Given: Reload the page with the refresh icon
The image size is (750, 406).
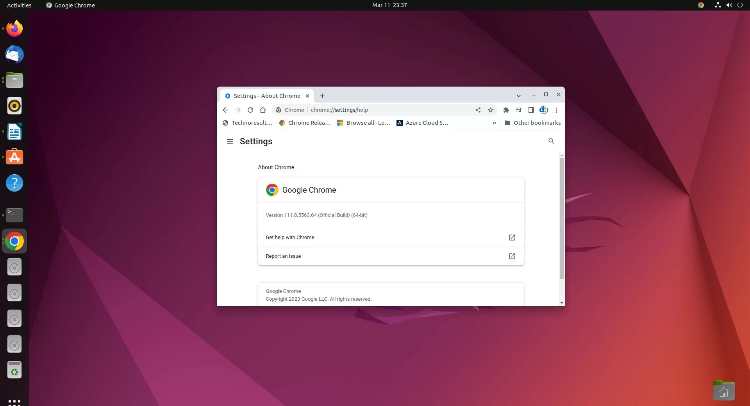Looking at the screenshot, I should 250,110.
